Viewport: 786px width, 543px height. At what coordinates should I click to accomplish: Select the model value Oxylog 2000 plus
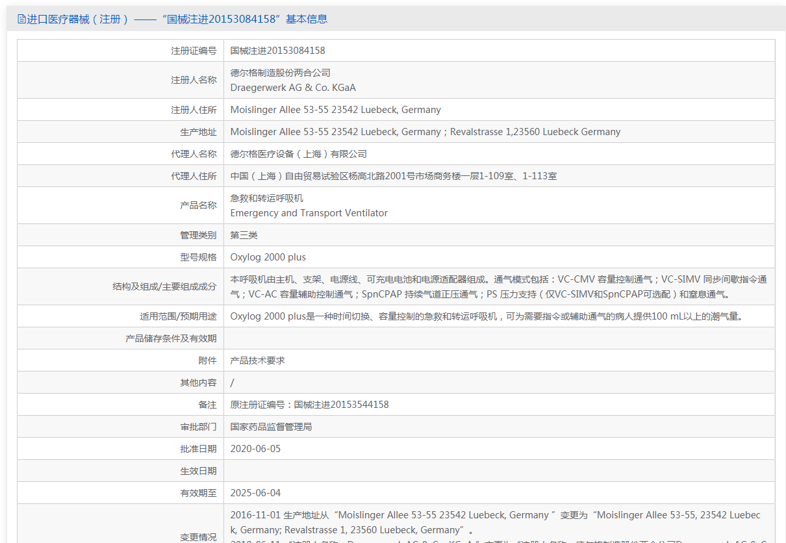click(268, 257)
